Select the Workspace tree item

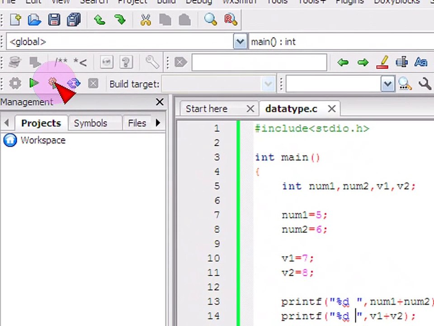[x=43, y=140]
